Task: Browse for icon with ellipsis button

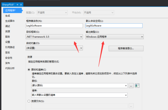Action: (x=131, y=86)
